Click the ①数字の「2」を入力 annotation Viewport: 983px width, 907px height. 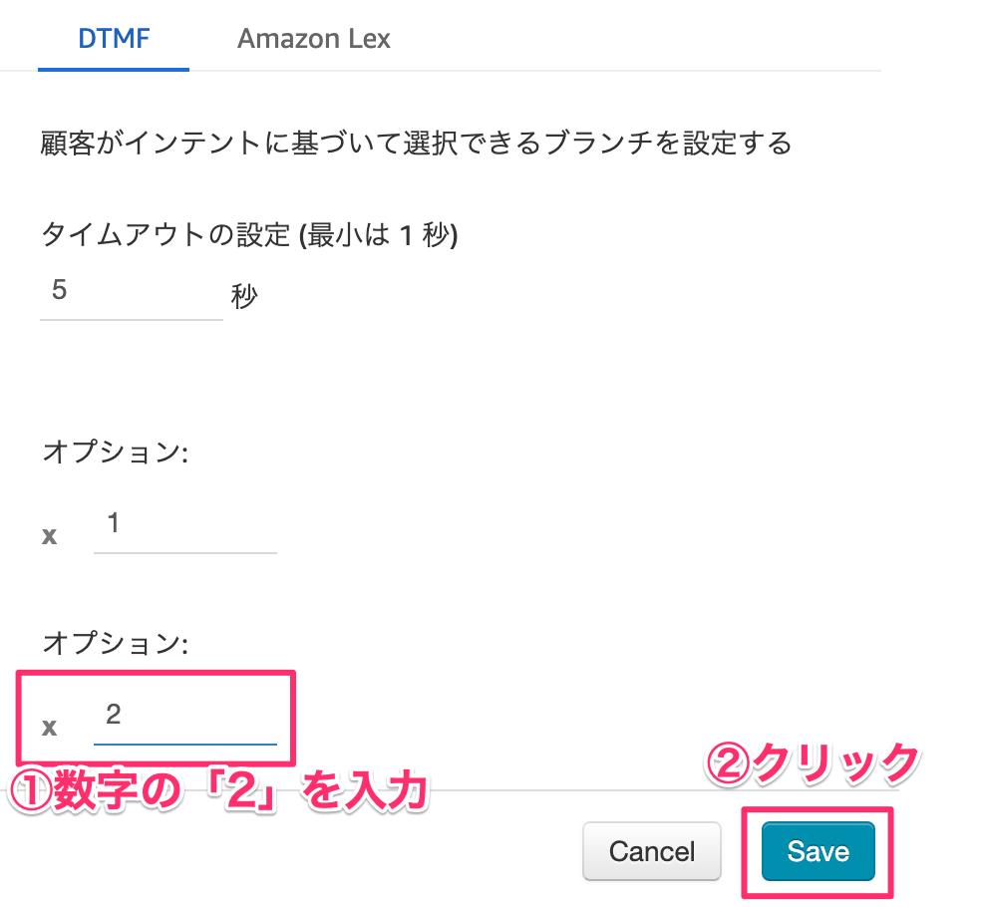[x=219, y=791]
